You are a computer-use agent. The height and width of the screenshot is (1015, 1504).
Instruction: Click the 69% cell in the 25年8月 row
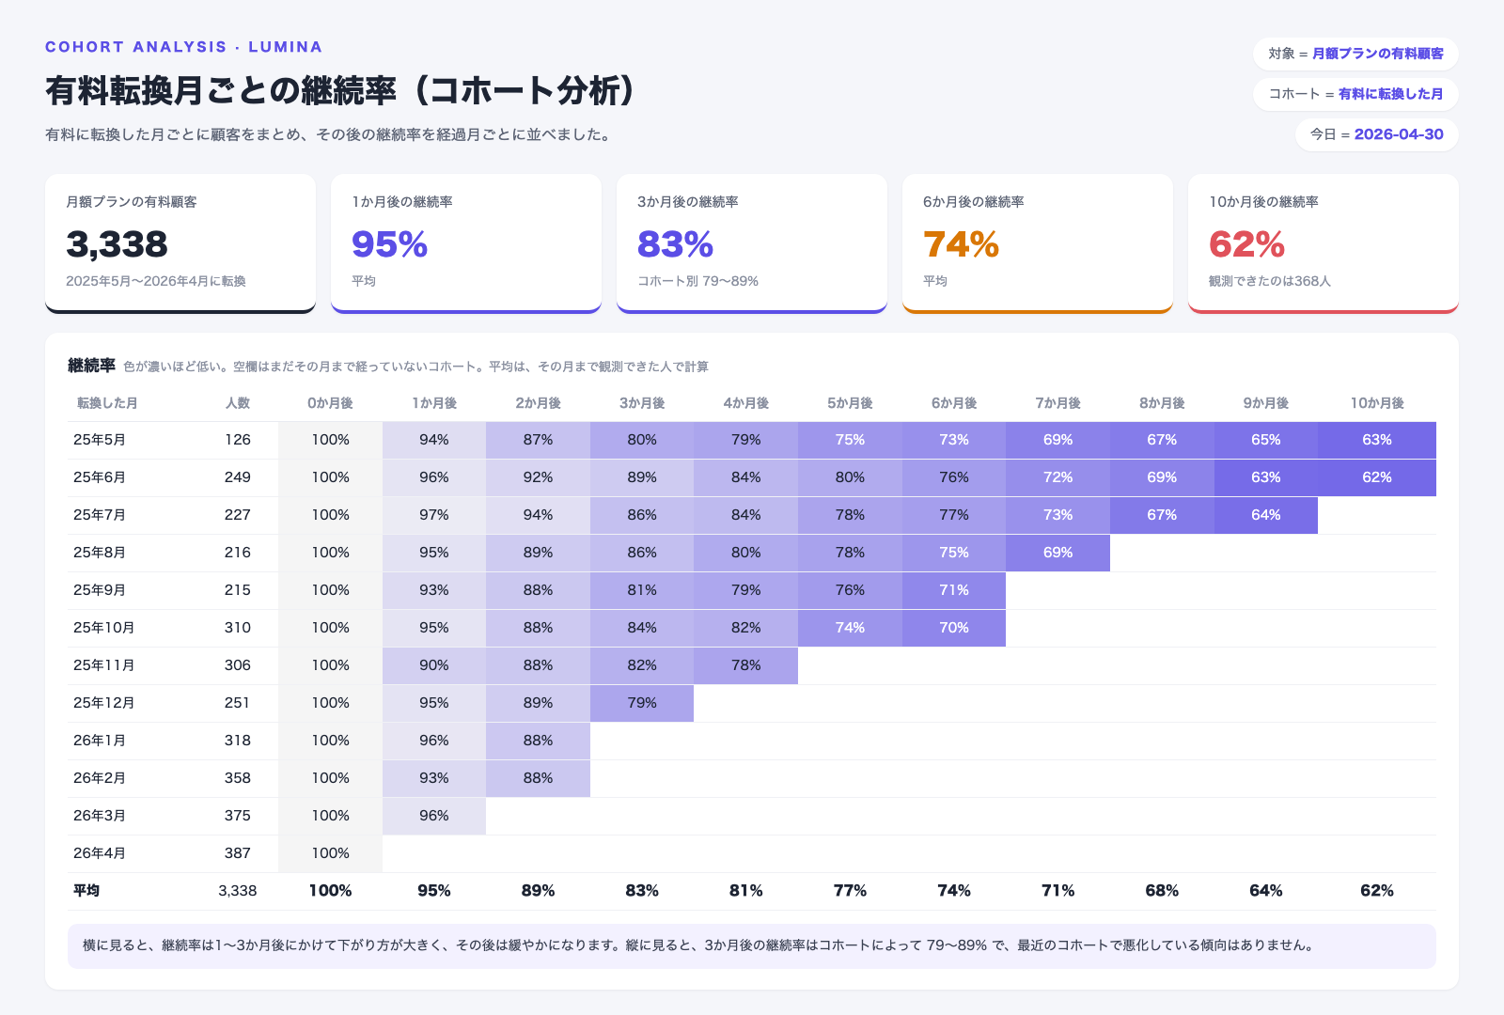[x=1057, y=553]
